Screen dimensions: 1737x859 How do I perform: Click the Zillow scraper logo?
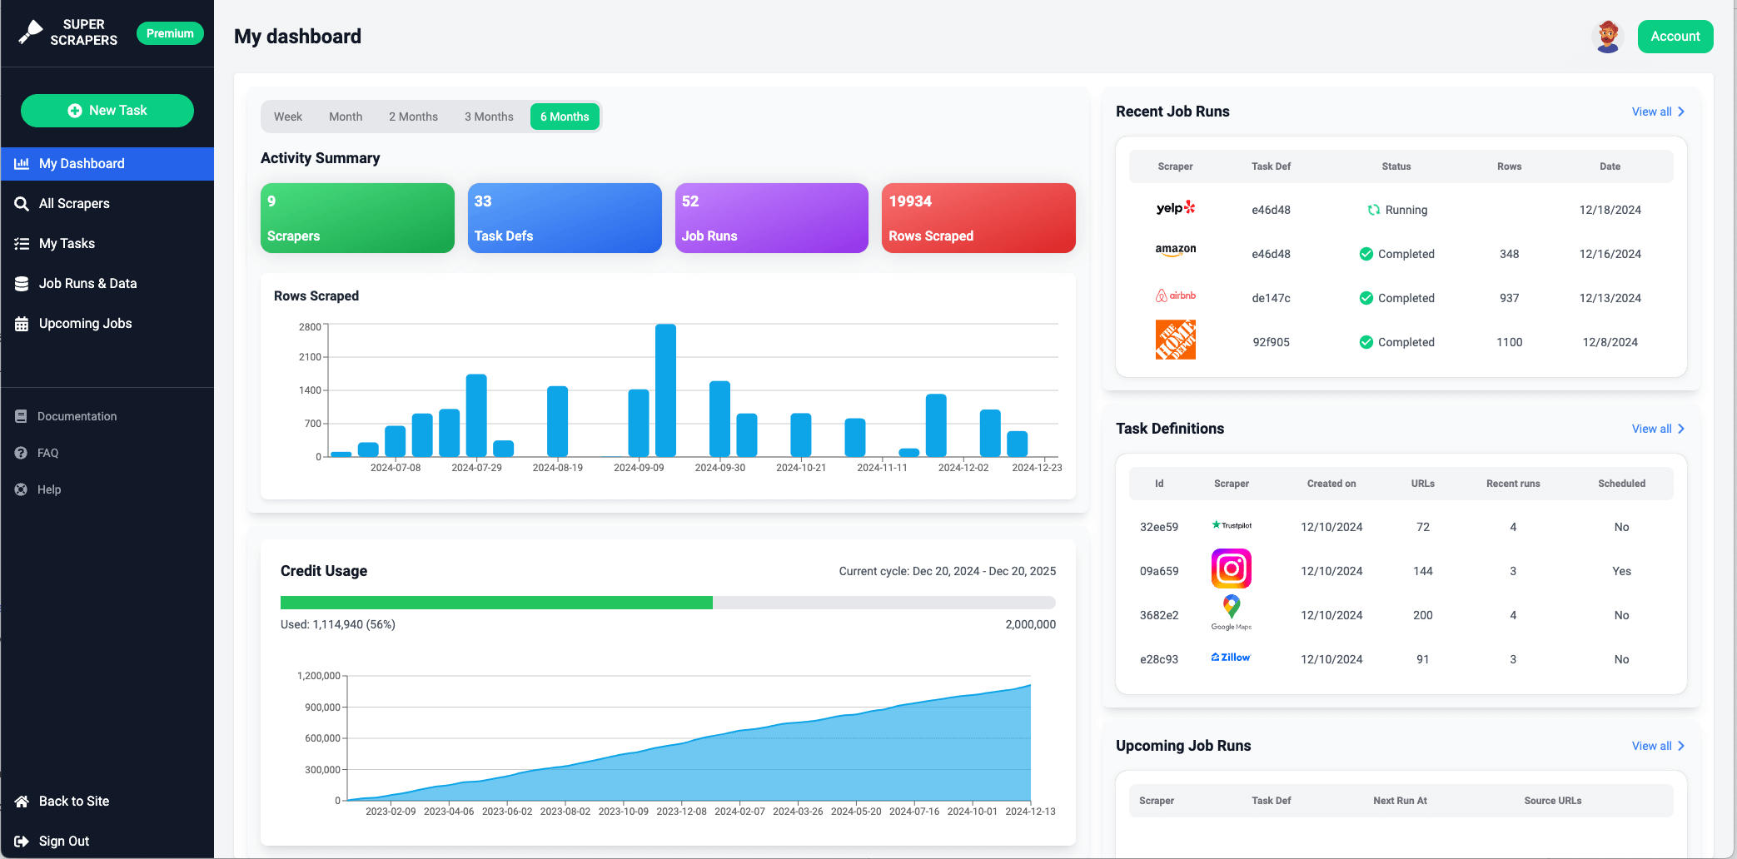[x=1231, y=658]
